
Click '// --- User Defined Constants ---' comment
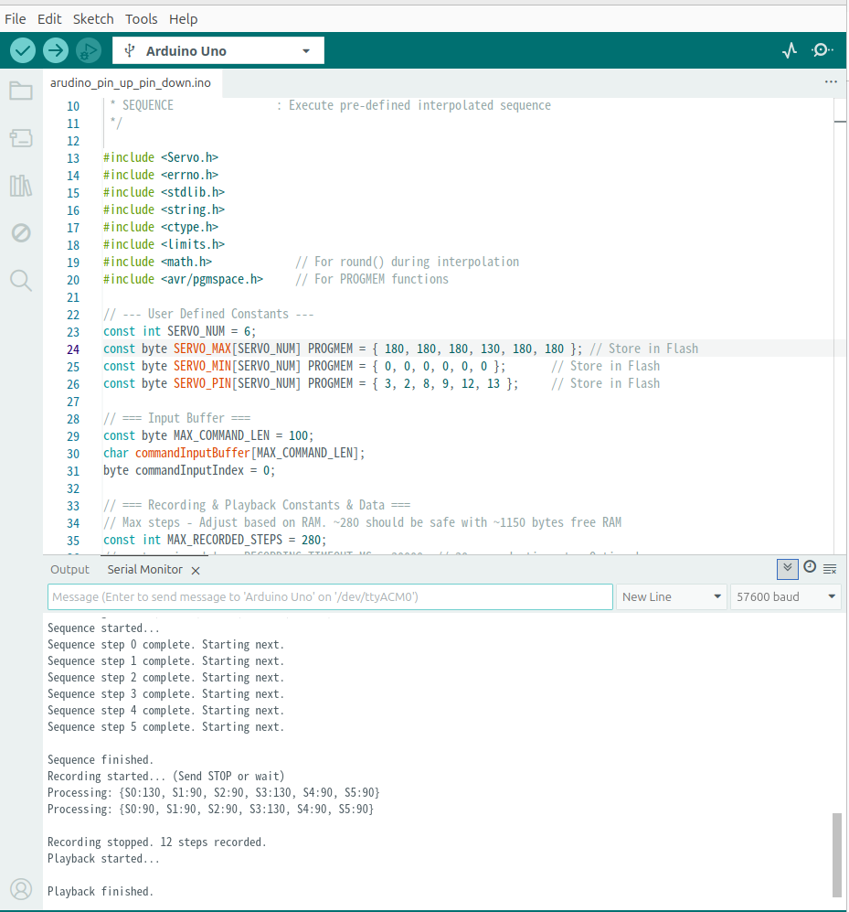[x=208, y=314]
